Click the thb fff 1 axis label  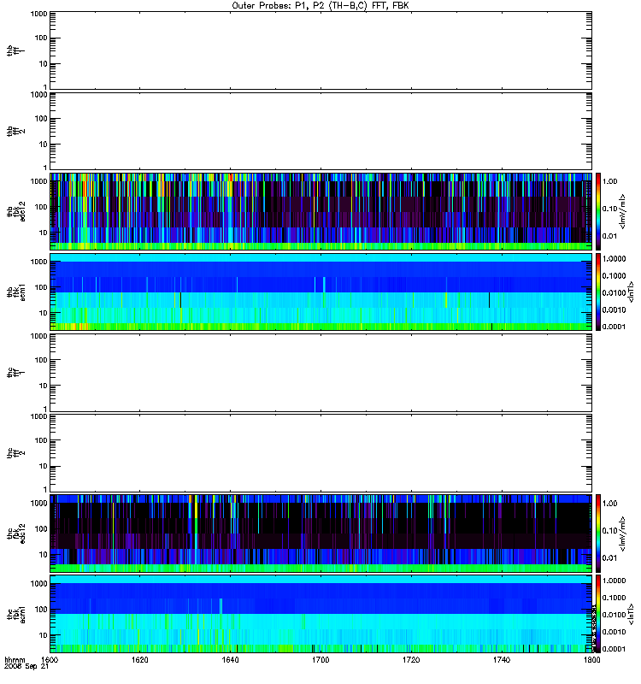pos(15,50)
